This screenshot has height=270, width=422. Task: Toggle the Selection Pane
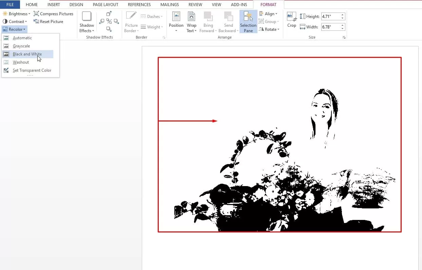(248, 22)
